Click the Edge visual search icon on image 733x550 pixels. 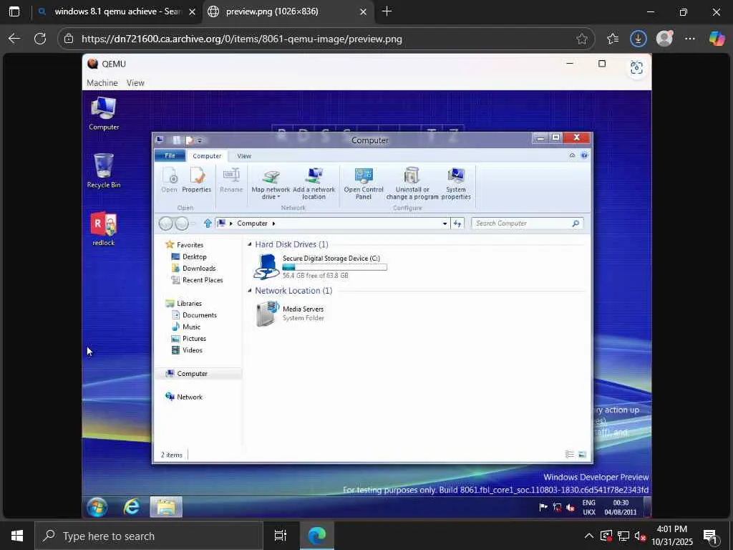636,68
